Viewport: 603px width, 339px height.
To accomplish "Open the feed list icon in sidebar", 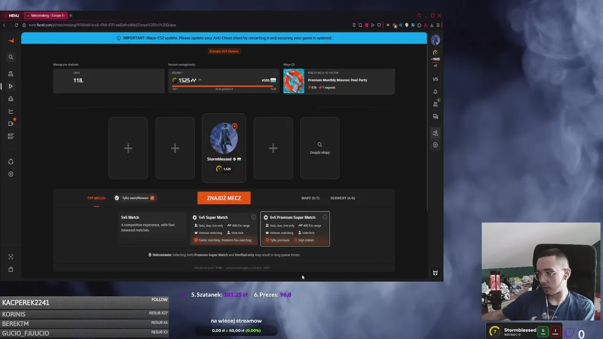I will 11,136.
